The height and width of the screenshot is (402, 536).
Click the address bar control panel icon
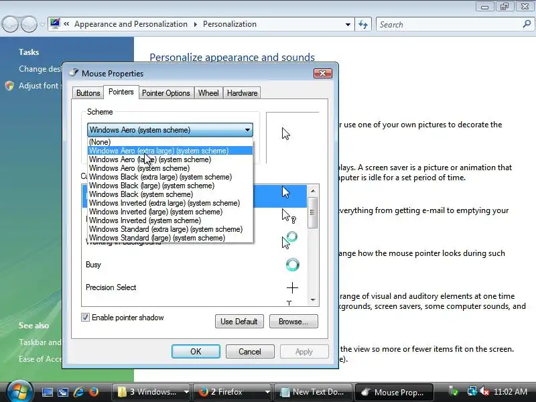(x=55, y=23)
